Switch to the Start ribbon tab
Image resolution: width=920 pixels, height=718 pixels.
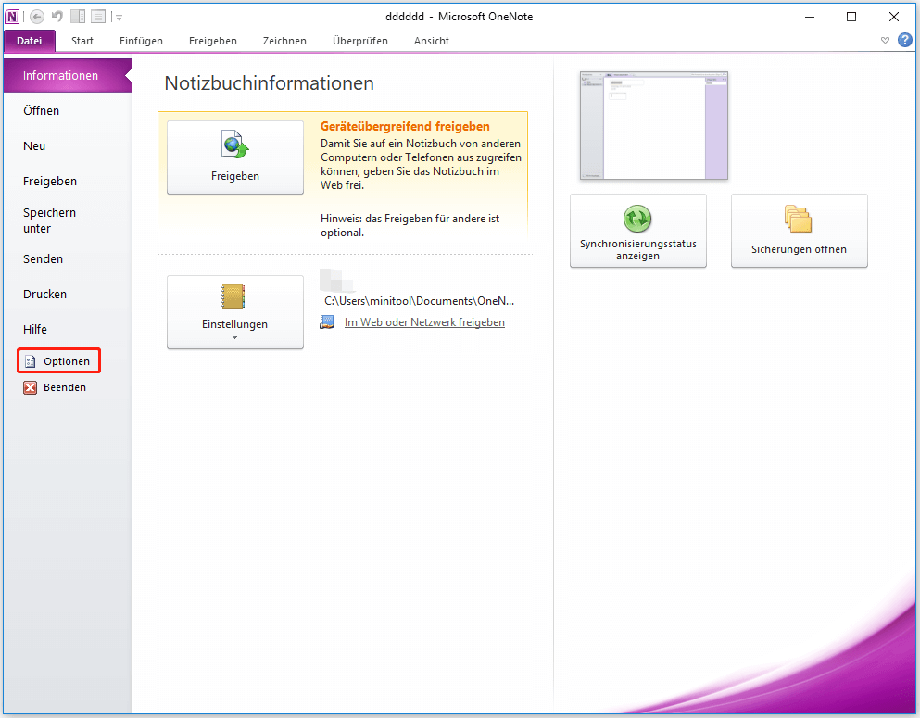pyautogui.click(x=82, y=41)
